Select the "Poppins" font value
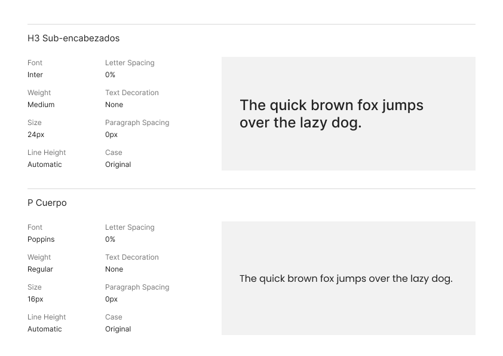 click(41, 239)
